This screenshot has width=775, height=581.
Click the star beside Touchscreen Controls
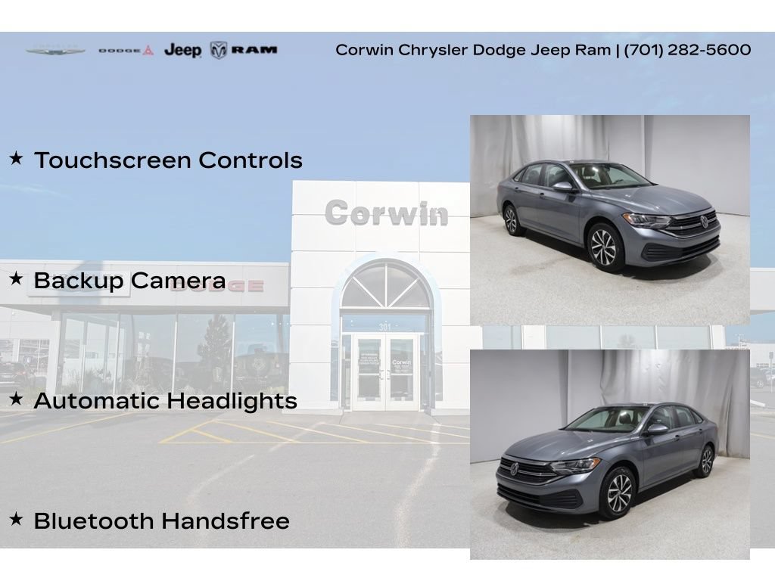pos(16,159)
